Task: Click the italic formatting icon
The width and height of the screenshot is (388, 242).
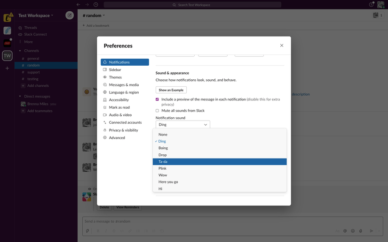Action: 106,231
